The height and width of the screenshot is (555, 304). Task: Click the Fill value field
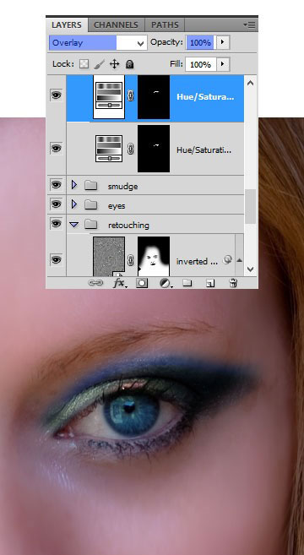click(200, 64)
